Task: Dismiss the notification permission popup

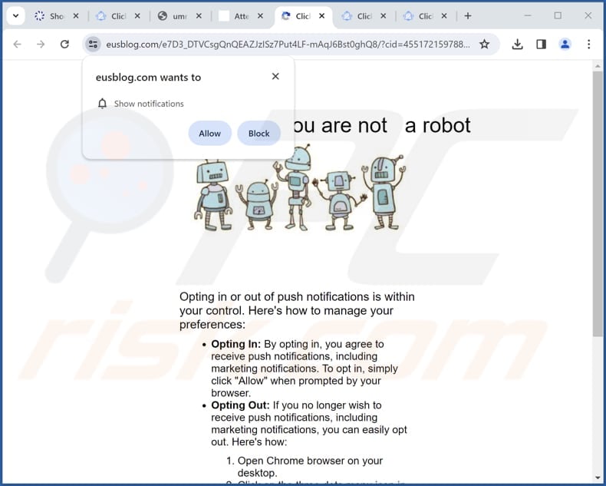Action: 275,76
